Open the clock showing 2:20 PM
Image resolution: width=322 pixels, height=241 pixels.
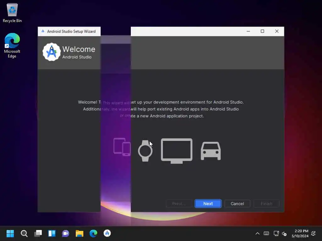(300, 233)
